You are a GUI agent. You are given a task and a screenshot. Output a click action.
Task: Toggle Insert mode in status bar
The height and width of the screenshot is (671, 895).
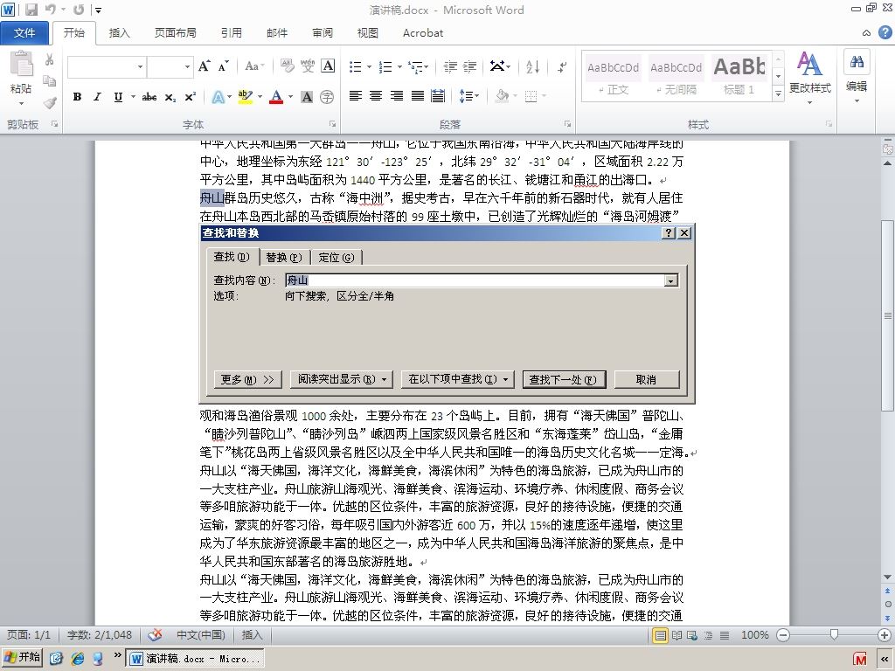(x=253, y=635)
